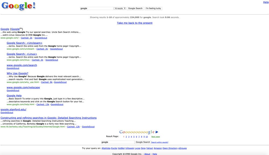This screenshot has height=155, width=269.
Task: Focus the bottom search input field
Action: pyautogui.click(x=118, y=142)
